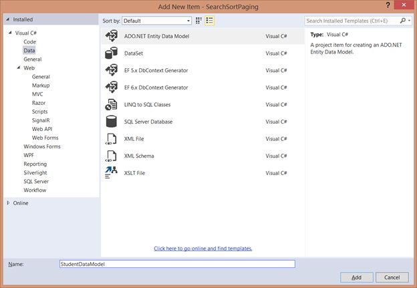Select General under Visual C#
This screenshot has height=288, width=417.
tap(33, 59)
